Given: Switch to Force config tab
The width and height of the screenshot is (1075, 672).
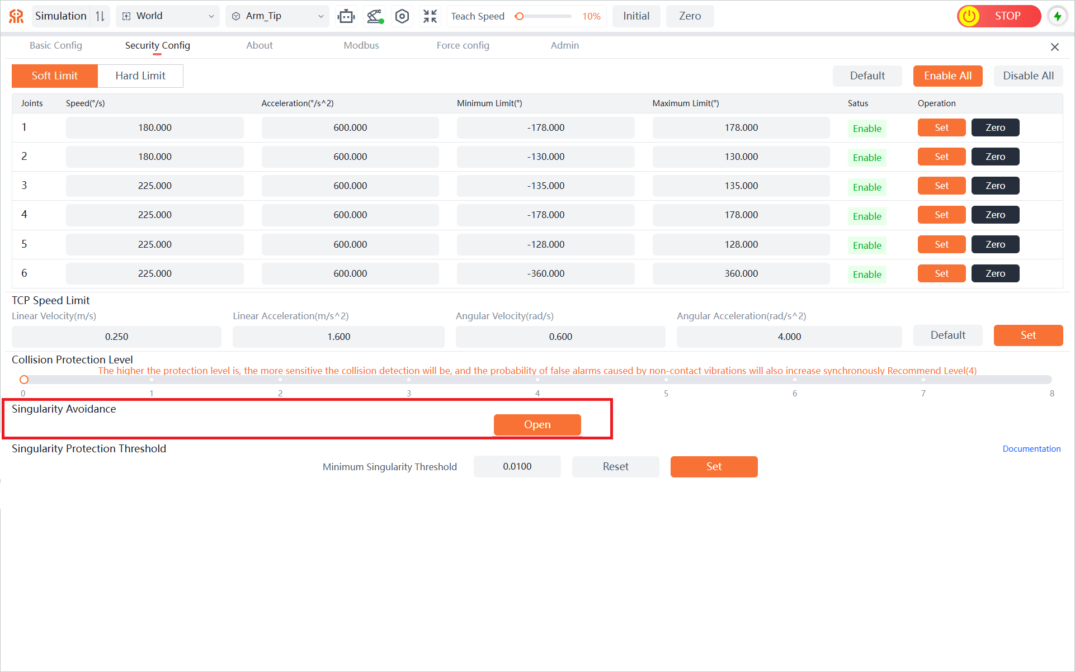Looking at the screenshot, I should 463,46.
